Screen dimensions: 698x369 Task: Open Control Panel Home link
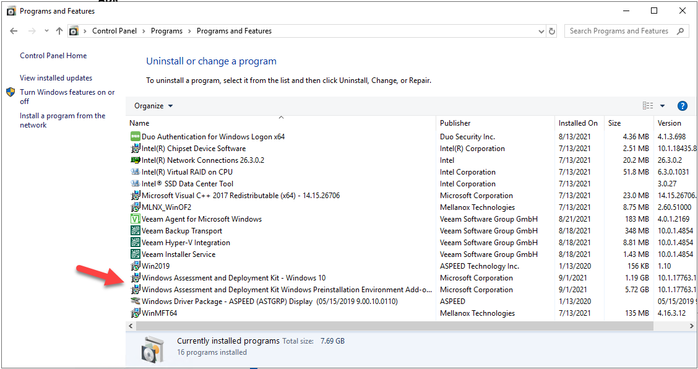tap(53, 56)
